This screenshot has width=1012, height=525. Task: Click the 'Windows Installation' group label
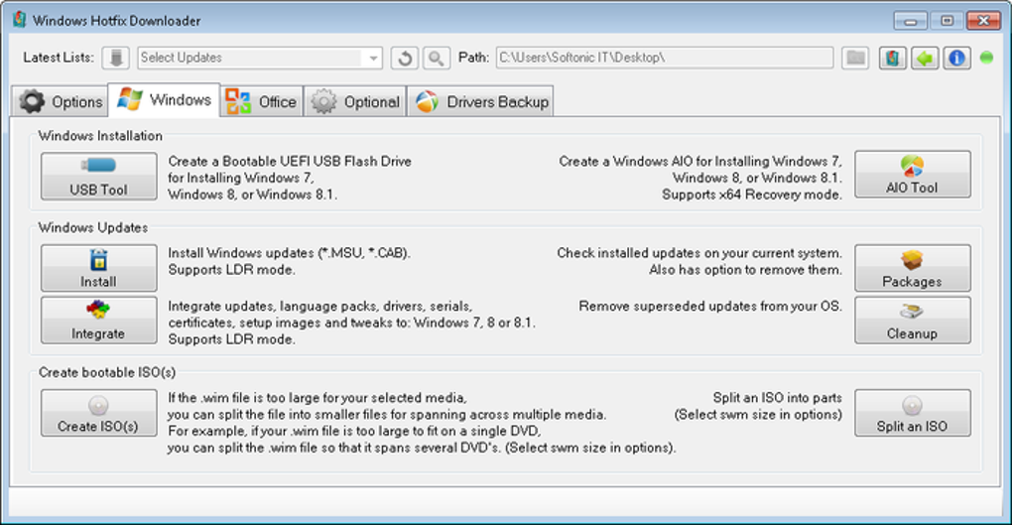point(100,136)
